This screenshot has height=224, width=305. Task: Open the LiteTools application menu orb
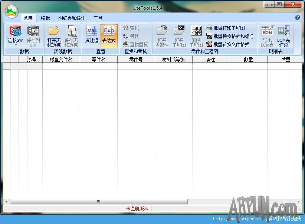(x=12, y=11)
